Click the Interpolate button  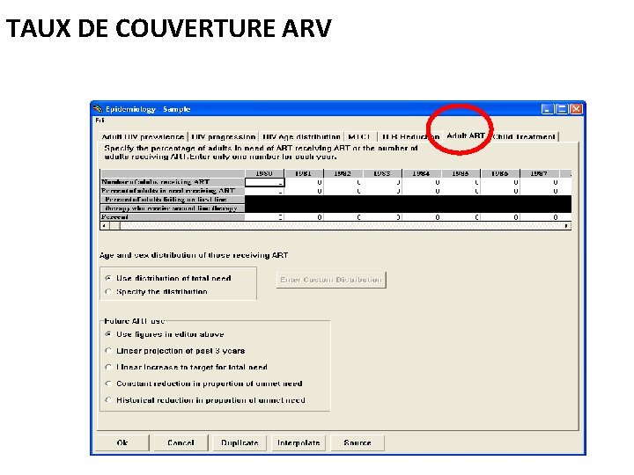coord(299,442)
